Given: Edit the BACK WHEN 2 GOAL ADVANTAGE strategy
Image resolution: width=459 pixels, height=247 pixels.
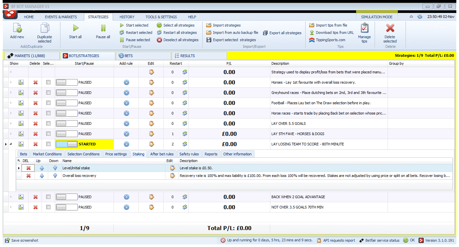Looking at the screenshot, I should pos(151,197).
